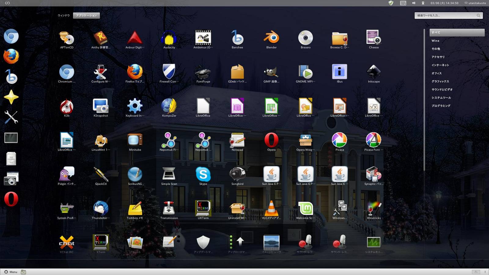
Task: Click the search input field
Action: (x=449, y=16)
